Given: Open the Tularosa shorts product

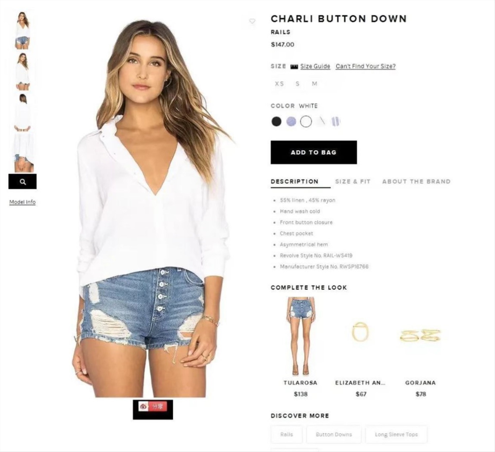Looking at the screenshot, I should [x=301, y=346].
